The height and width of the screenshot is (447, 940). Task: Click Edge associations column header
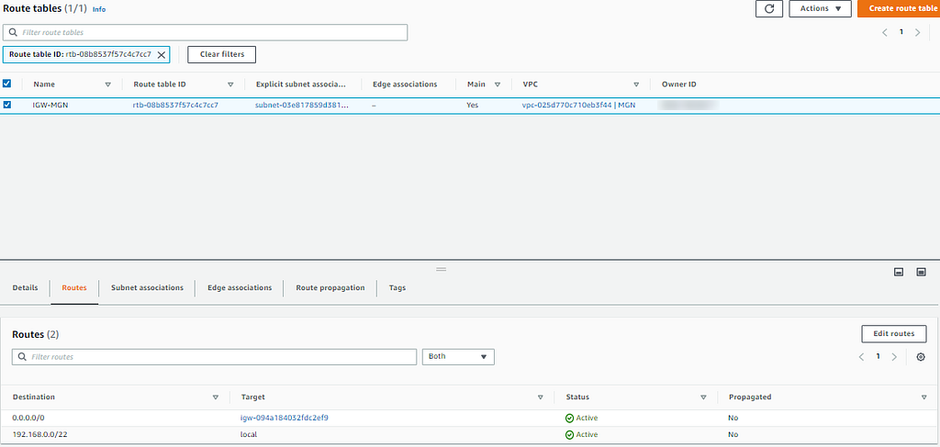405,84
